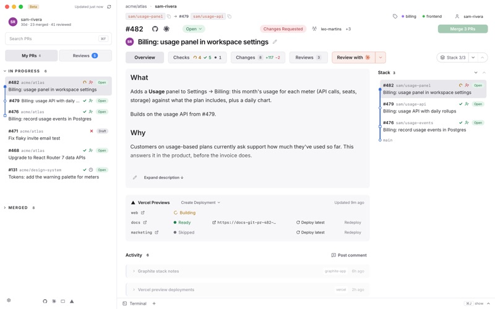
Task: Select the Overview tab
Action: point(145,57)
